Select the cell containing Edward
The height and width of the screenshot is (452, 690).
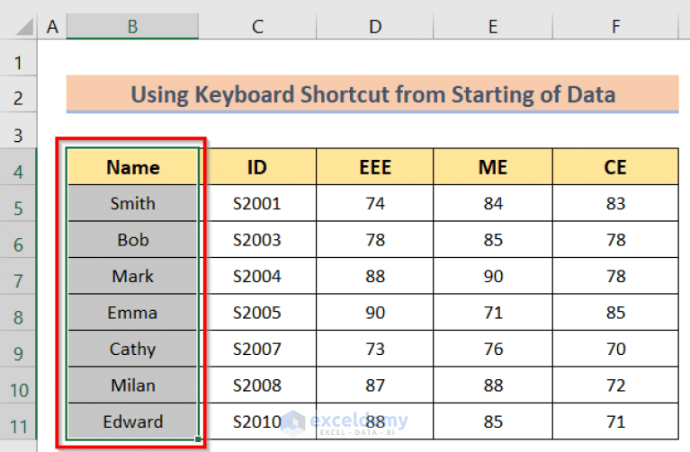tap(132, 422)
